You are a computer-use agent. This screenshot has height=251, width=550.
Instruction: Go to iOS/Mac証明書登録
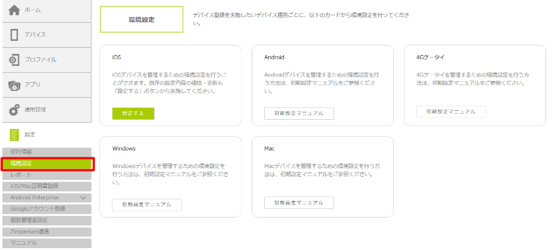(x=34, y=186)
